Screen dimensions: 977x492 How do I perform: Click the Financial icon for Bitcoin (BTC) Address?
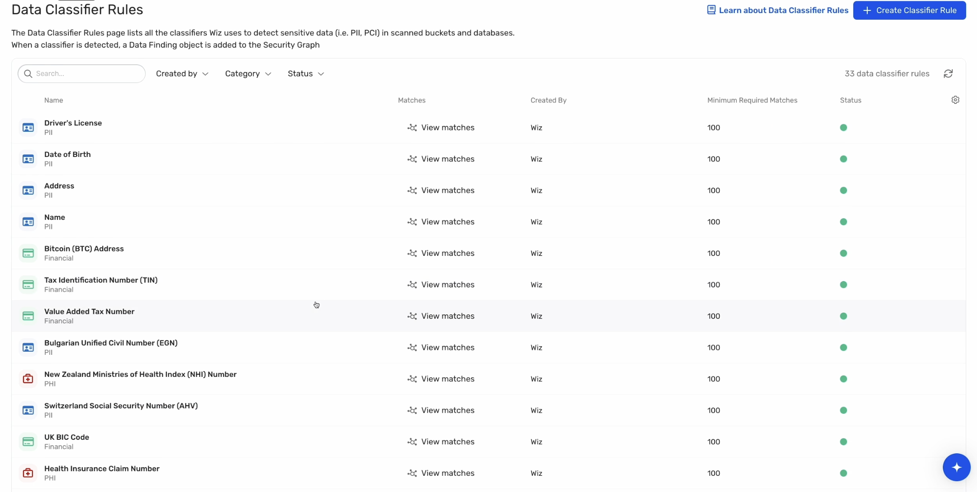pos(28,253)
